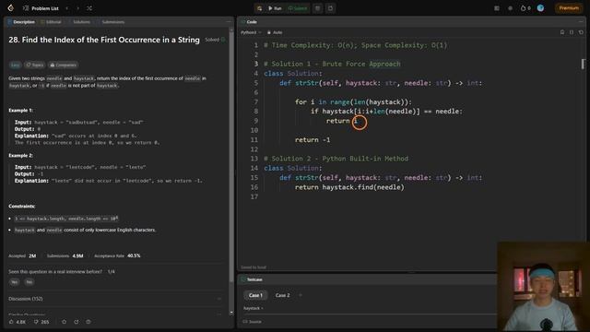The width and height of the screenshot is (590, 332).
Task: Open the timer icon next to Submit
Action: (x=317, y=8)
